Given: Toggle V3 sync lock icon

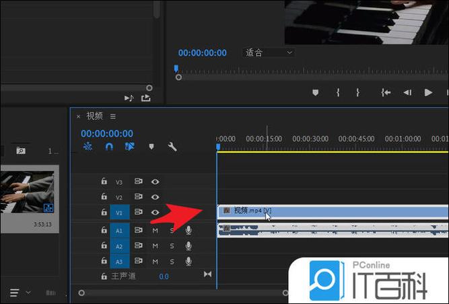Looking at the screenshot, I should 139,181.
